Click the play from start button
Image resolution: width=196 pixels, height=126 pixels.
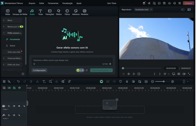[129, 74]
